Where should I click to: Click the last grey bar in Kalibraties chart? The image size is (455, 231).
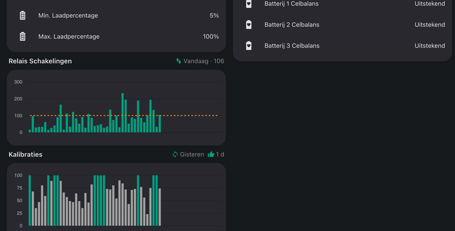point(160,207)
